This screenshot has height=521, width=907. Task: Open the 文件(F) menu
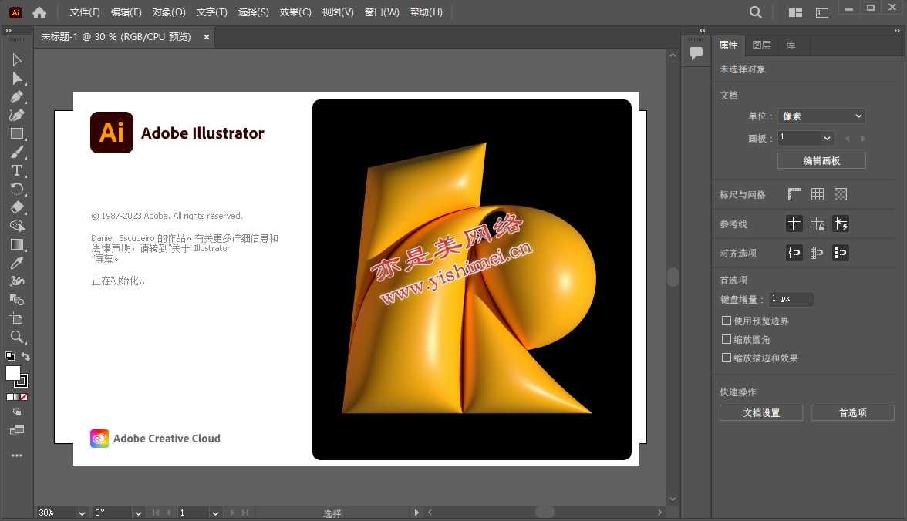[85, 12]
